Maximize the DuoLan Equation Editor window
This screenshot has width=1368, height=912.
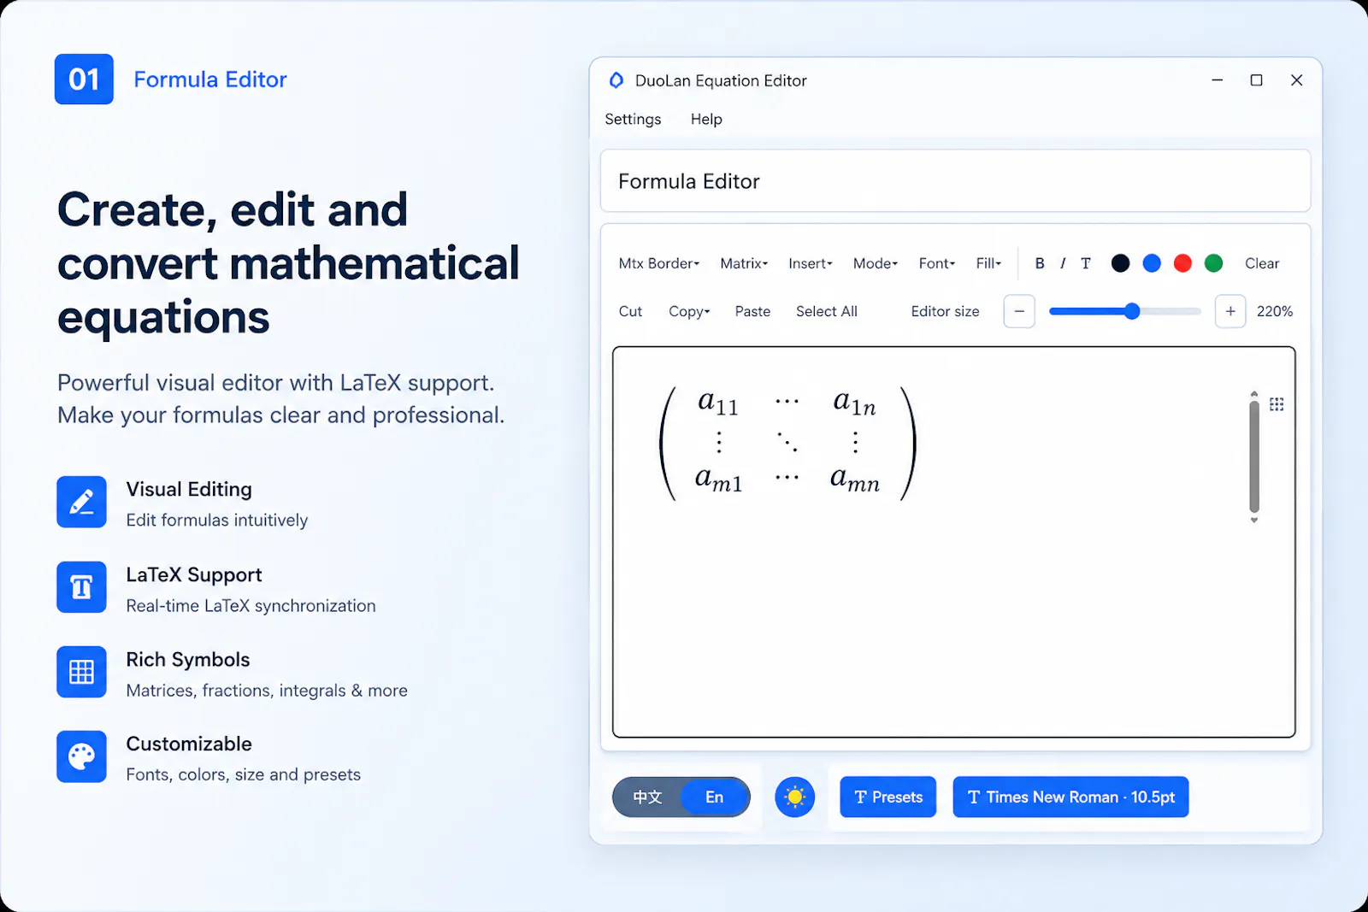point(1257,80)
